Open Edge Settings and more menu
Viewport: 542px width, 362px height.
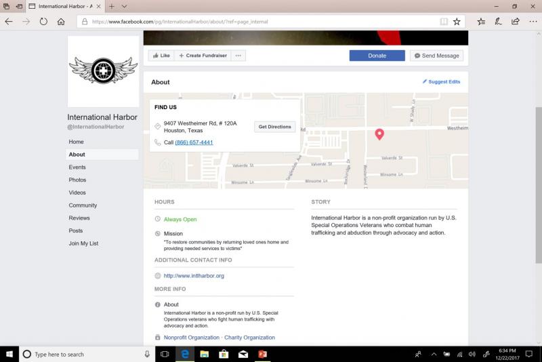coord(533,22)
